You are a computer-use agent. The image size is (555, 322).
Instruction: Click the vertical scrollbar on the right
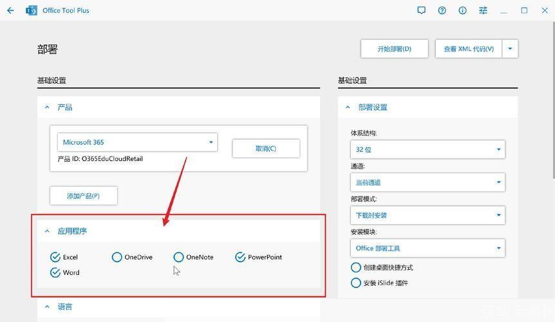coord(553,99)
